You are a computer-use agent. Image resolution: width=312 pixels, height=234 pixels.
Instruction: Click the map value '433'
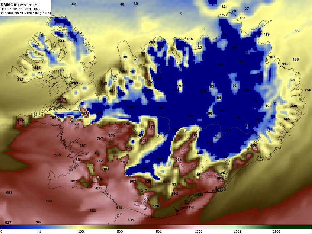(200, 195)
